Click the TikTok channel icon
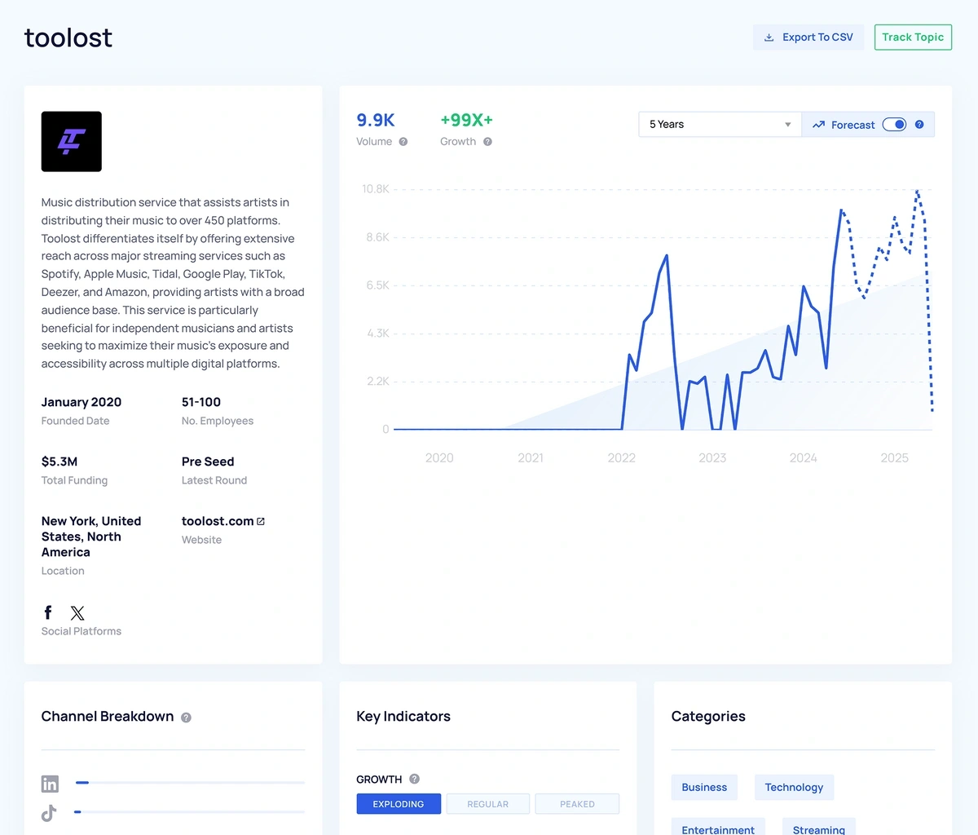 pyautogui.click(x=49, y=813)
